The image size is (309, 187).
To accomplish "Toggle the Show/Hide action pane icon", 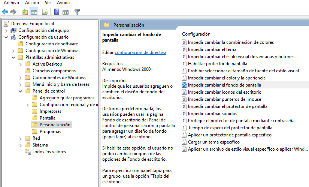I will coord(66,12).
